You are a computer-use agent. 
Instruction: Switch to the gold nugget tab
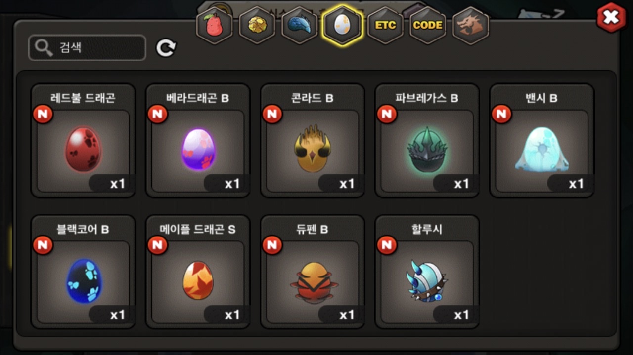coord(257,25)
